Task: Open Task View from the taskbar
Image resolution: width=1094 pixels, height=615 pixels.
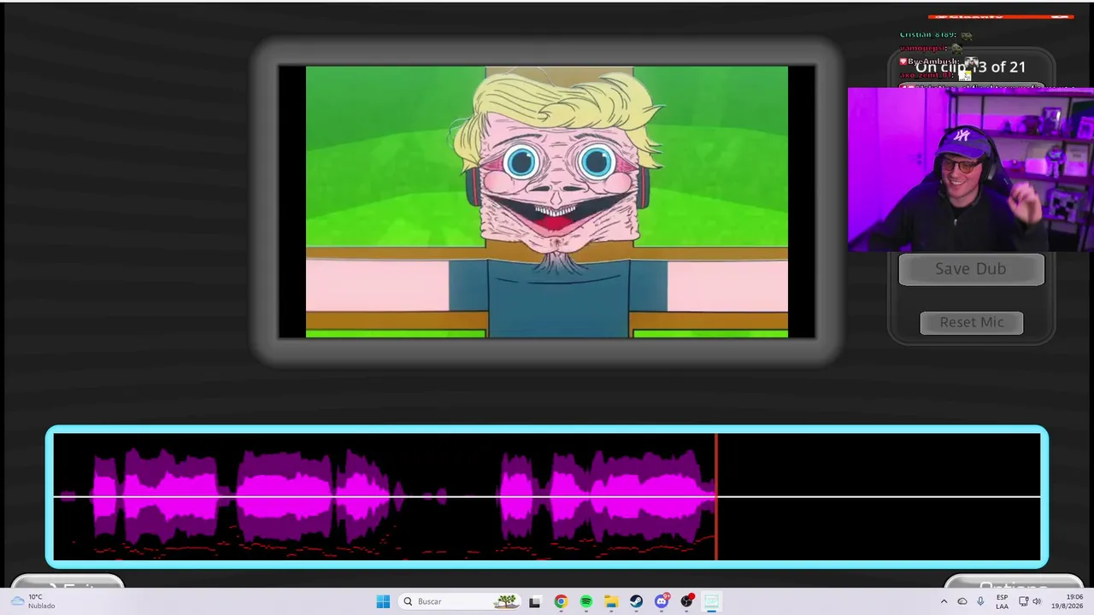Action: click(535, 601)
